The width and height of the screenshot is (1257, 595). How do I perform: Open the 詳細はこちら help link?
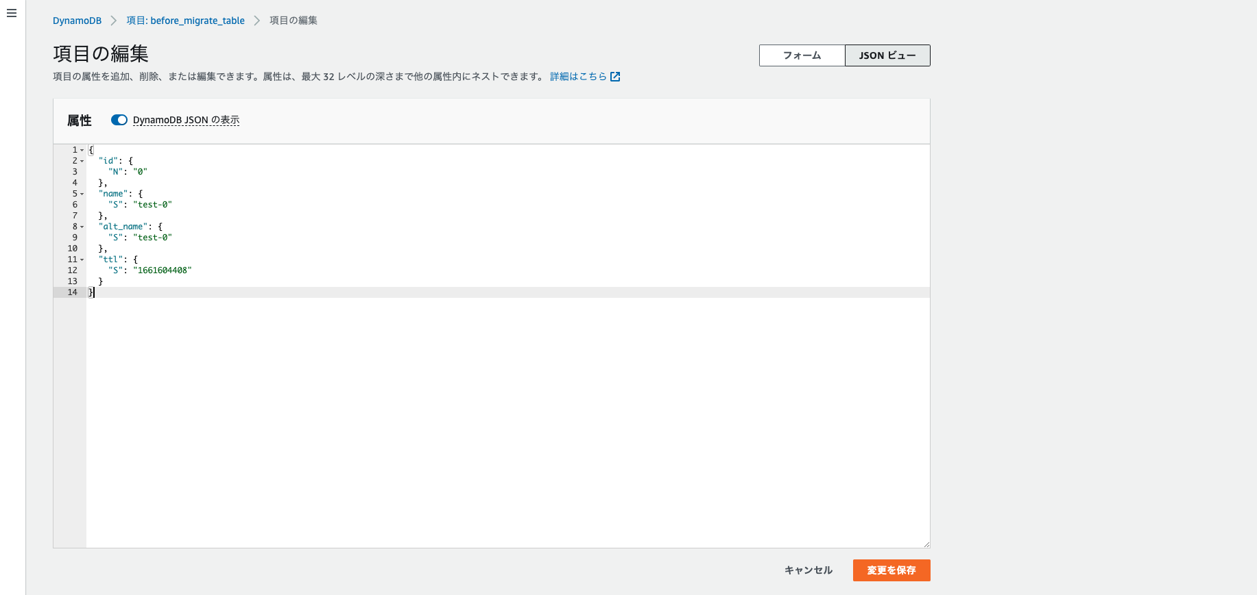click(577, 76)
